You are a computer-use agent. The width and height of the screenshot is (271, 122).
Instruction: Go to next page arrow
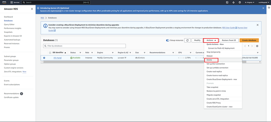coord(252,46)
